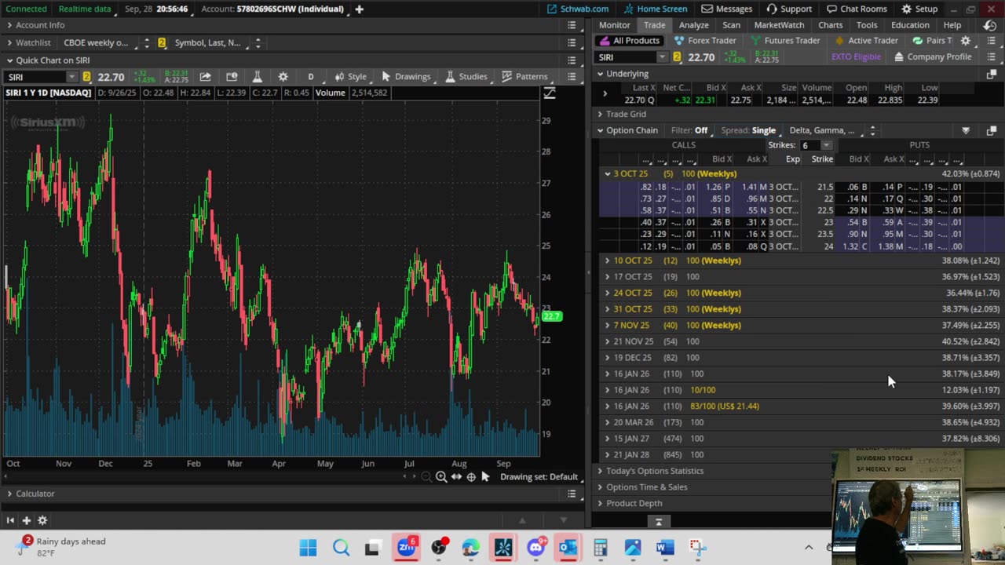The width and height of the screenshot is (1005, 565).
Task: Switch to the MarketWatch tab
Action: (x=779, y=25)
